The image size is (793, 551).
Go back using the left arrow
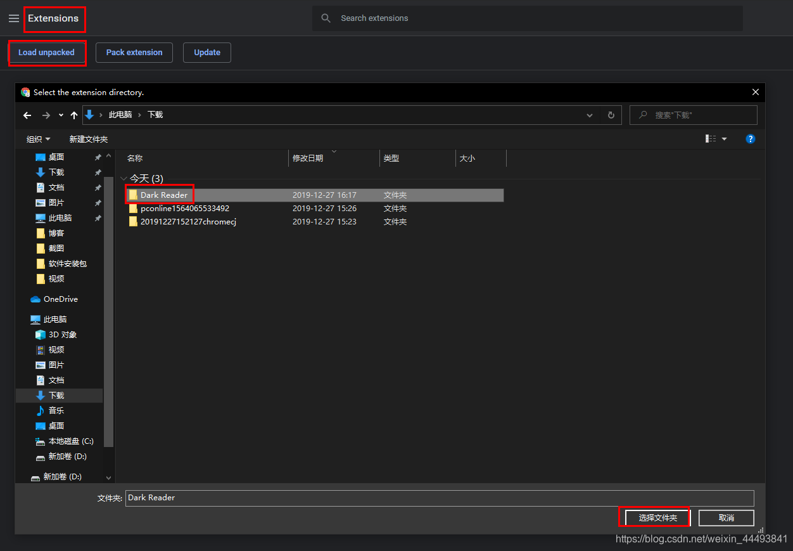pyautogui.click(x=27, y=115)
